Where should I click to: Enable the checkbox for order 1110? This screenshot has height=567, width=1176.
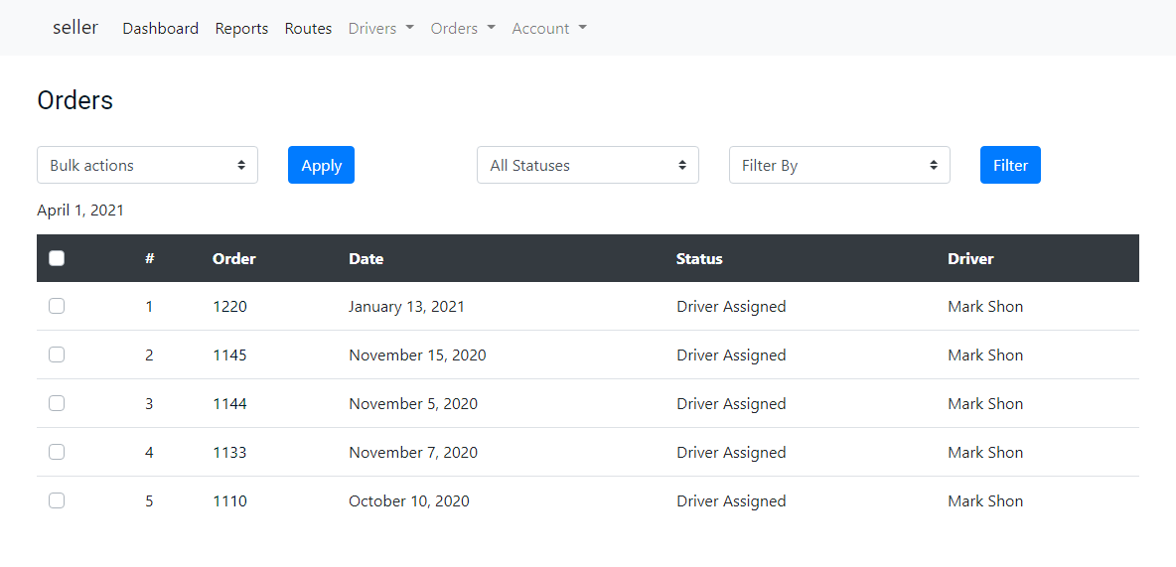point(57,500)
